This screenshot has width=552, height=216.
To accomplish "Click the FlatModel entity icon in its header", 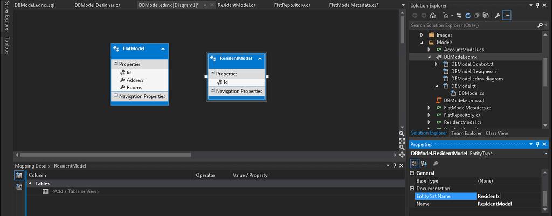I will pyautogui.click(x=116, y=48).
